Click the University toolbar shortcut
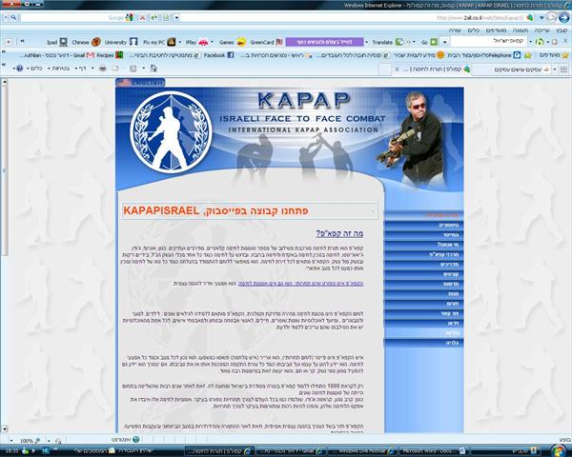 pos(121,42)
